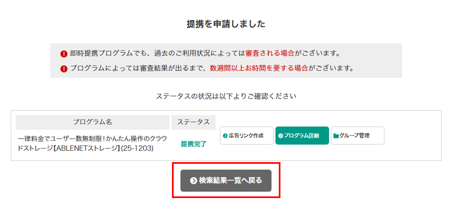This screenshot has width=452, height=210.
Task: Click the arrow icon on プログラム詳細
Action: [281, 136]
